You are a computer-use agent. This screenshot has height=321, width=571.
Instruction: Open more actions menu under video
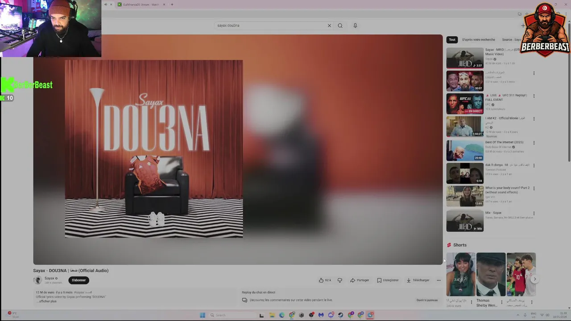(x=439, y=280)
